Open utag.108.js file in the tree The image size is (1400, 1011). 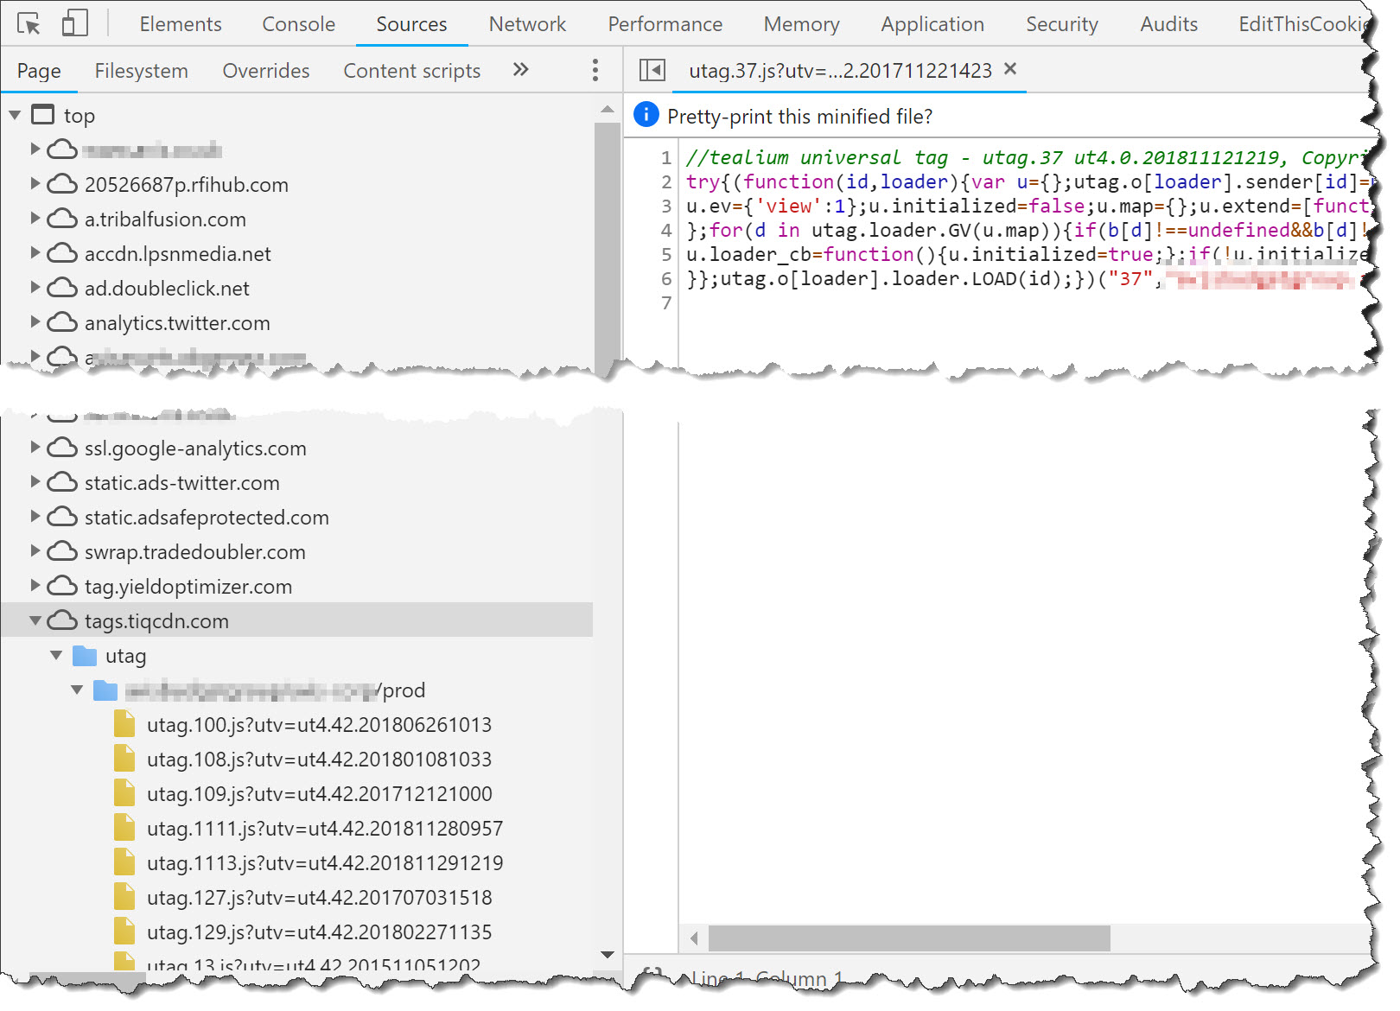click(x=319, y=760)
